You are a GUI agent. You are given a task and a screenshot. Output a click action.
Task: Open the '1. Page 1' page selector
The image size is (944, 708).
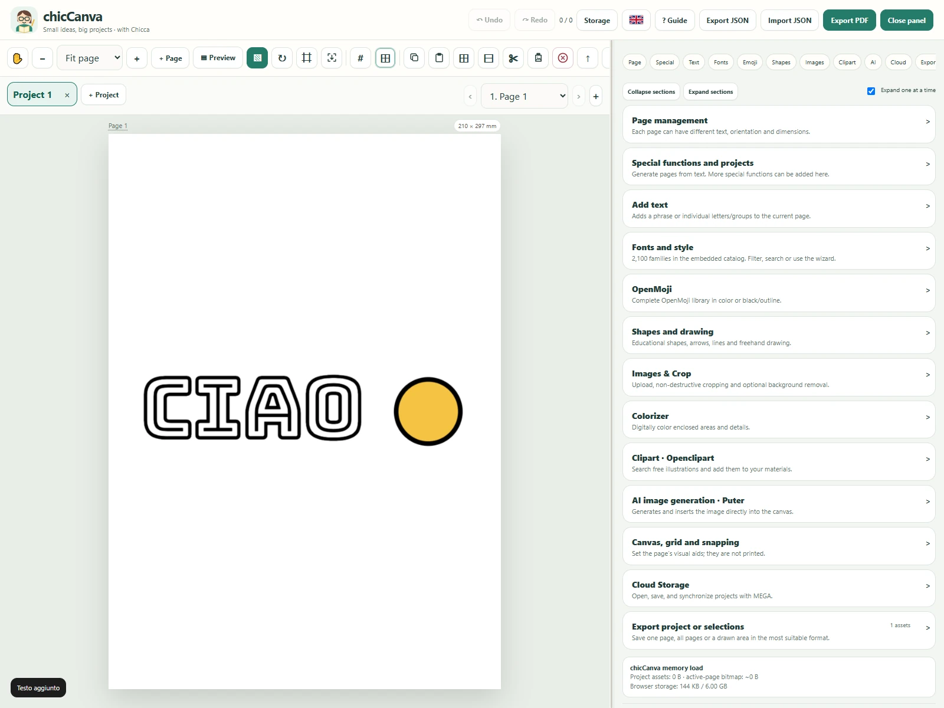525,96
